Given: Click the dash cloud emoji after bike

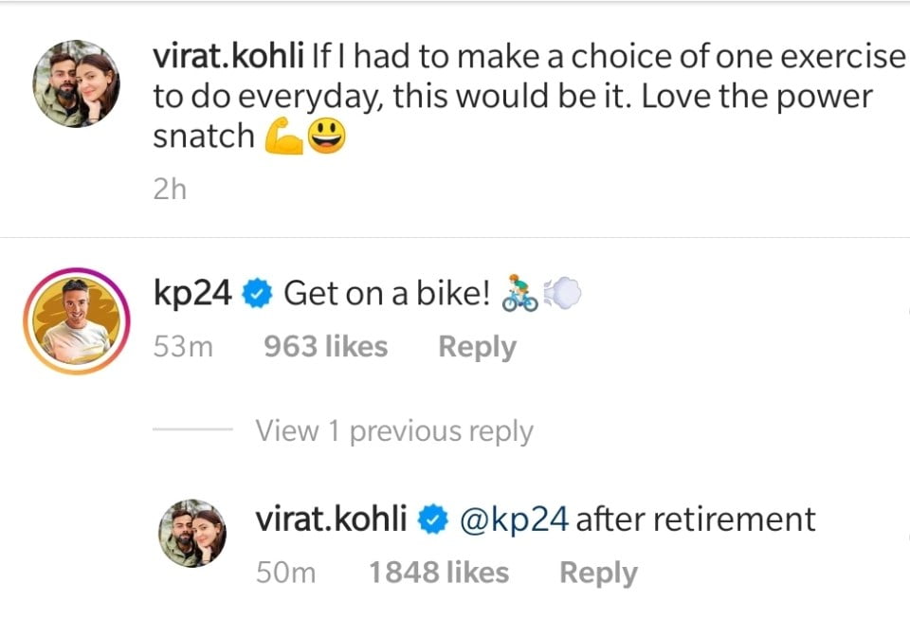Looking at the screenshot, I should [562, 295].
